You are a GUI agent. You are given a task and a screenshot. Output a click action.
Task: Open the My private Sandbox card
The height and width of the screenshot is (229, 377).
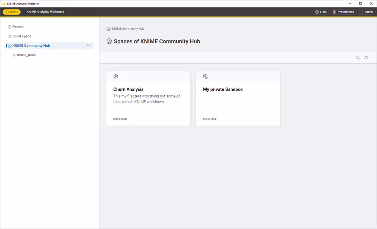[x=238, y=98]
